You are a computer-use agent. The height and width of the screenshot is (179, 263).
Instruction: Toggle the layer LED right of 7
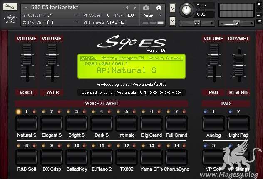coord(184,111)
